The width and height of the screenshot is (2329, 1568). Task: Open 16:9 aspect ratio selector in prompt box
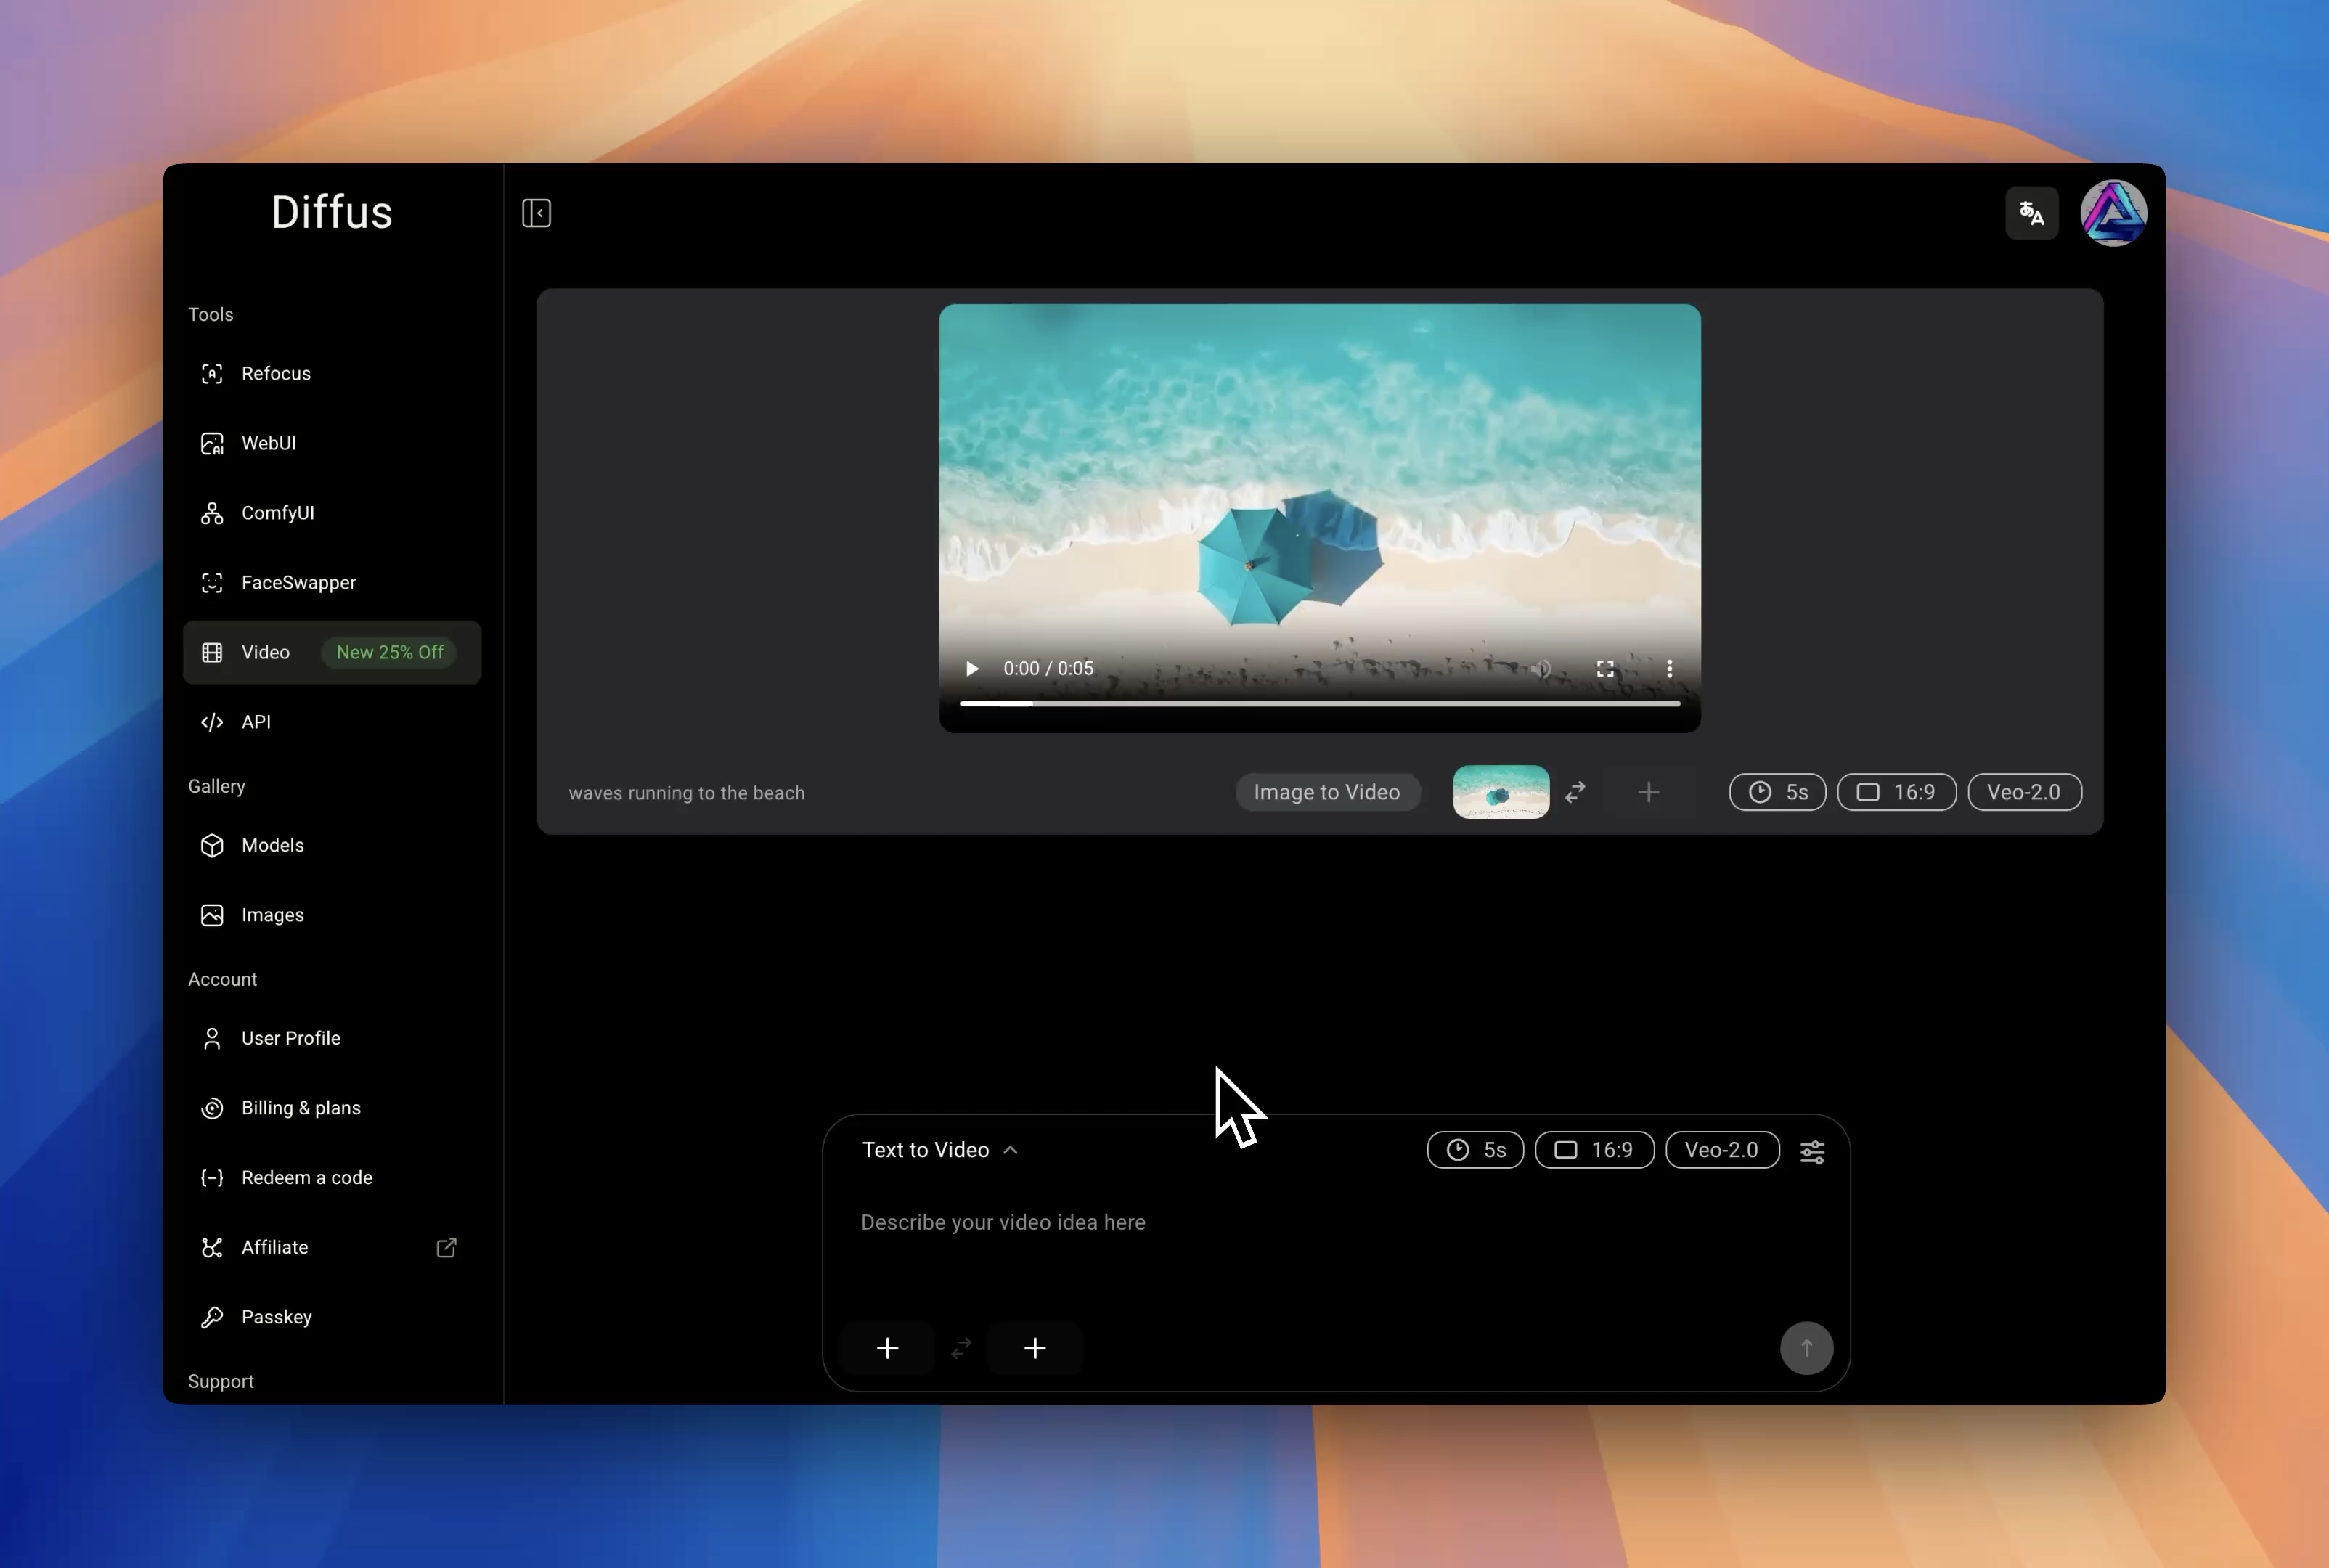1594,1150
